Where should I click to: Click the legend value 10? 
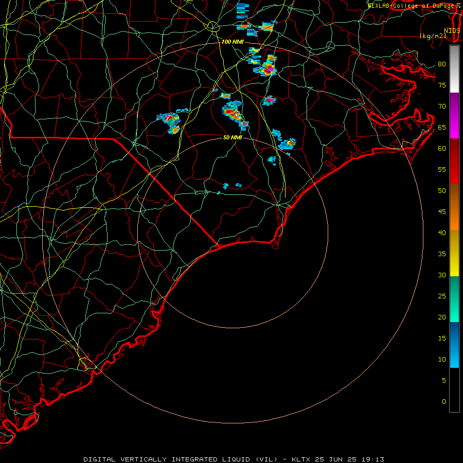(x=442, y=360)
